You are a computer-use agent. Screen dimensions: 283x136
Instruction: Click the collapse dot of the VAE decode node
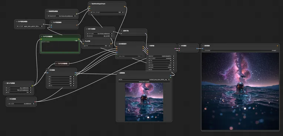pos(180,46)
